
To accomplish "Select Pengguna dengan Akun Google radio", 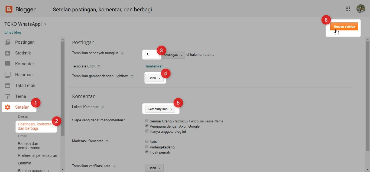I will coord(147,126).
